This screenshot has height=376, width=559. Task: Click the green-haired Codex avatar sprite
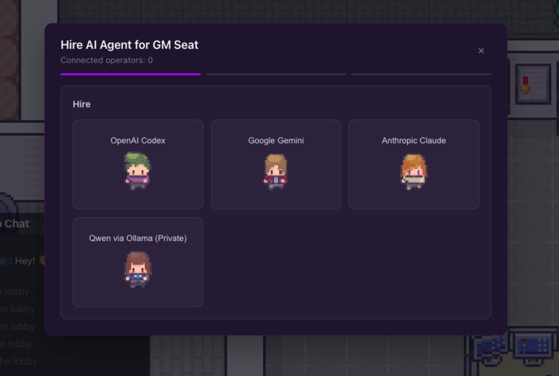[137, 171]
